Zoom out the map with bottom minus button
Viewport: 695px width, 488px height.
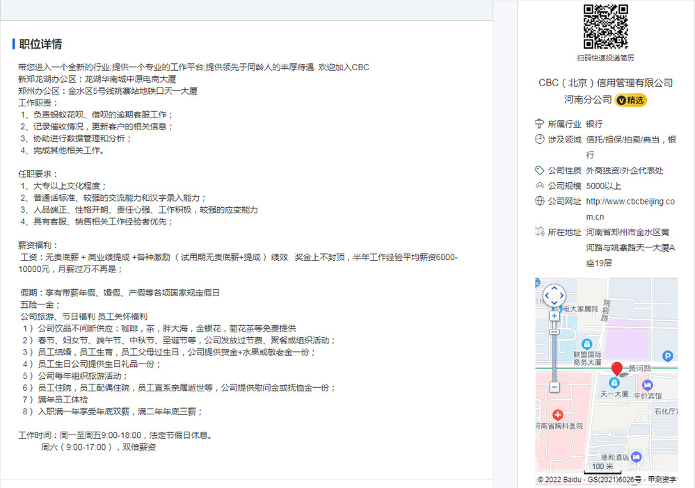click(554, 387)
